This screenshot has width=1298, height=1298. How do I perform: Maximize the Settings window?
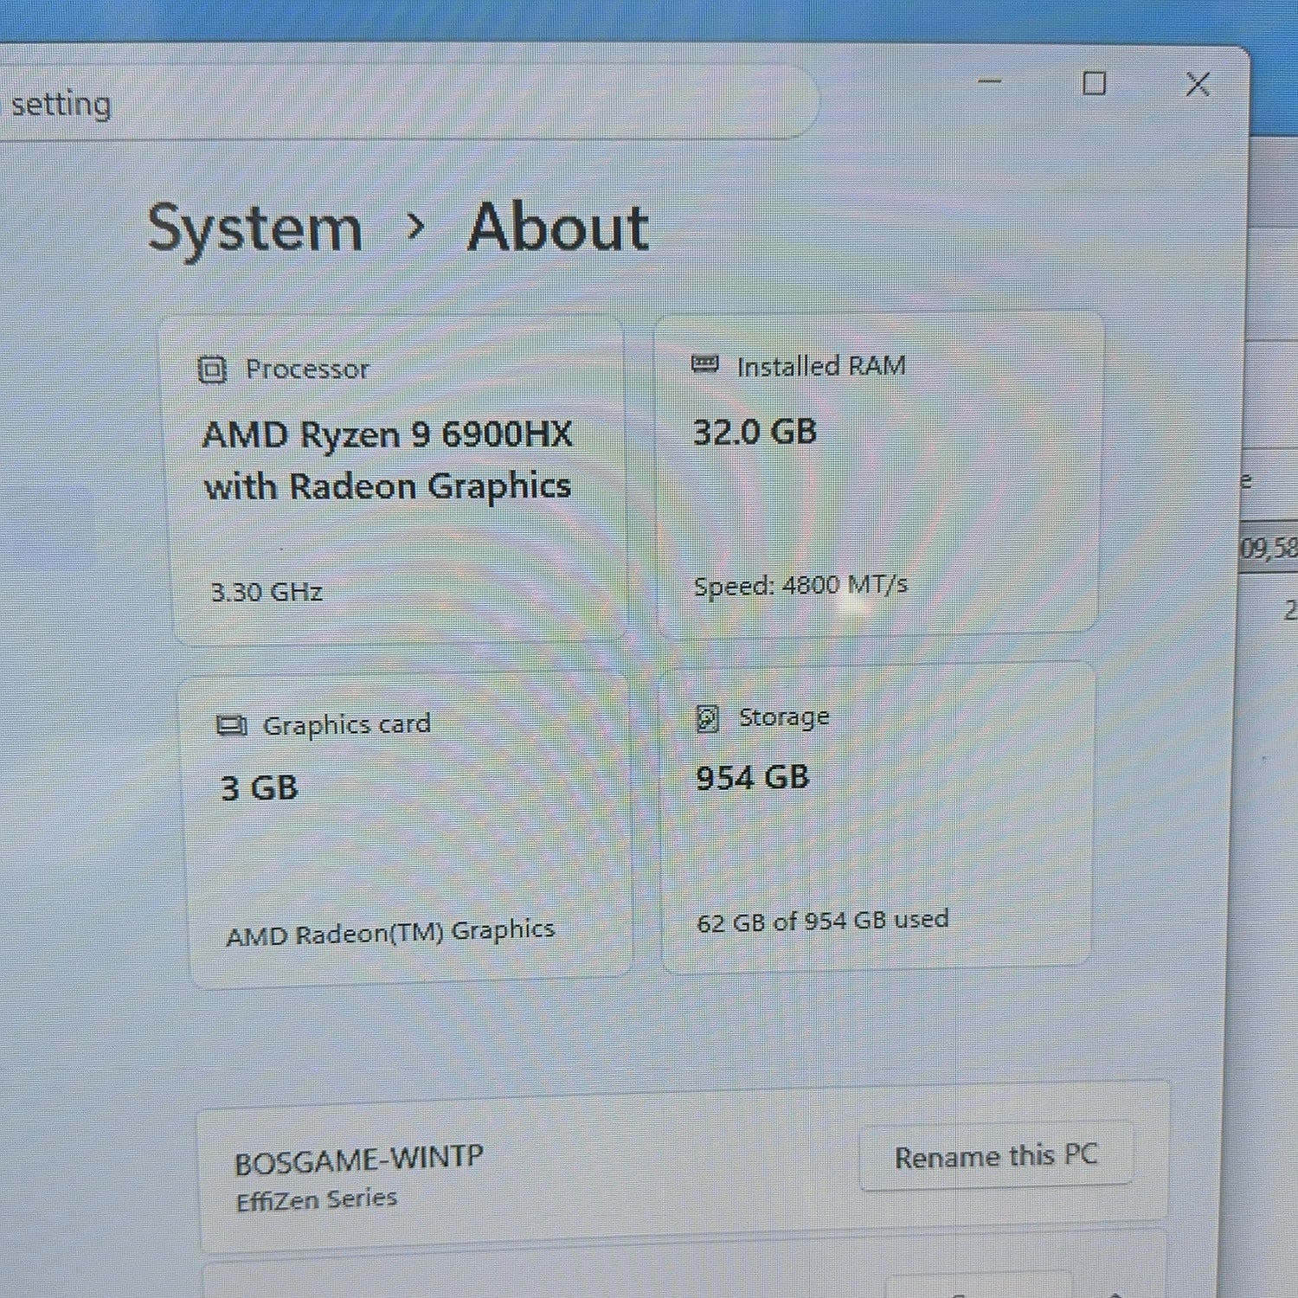click(1095, 83)
